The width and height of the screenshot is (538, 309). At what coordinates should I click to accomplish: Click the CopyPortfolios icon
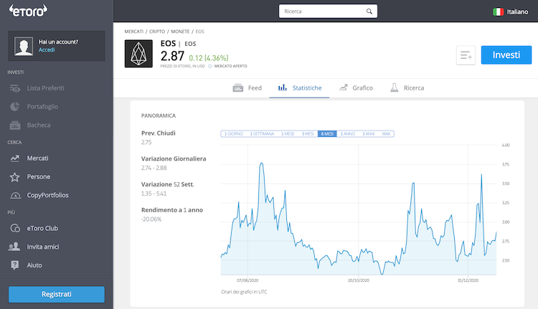(15, 196)
